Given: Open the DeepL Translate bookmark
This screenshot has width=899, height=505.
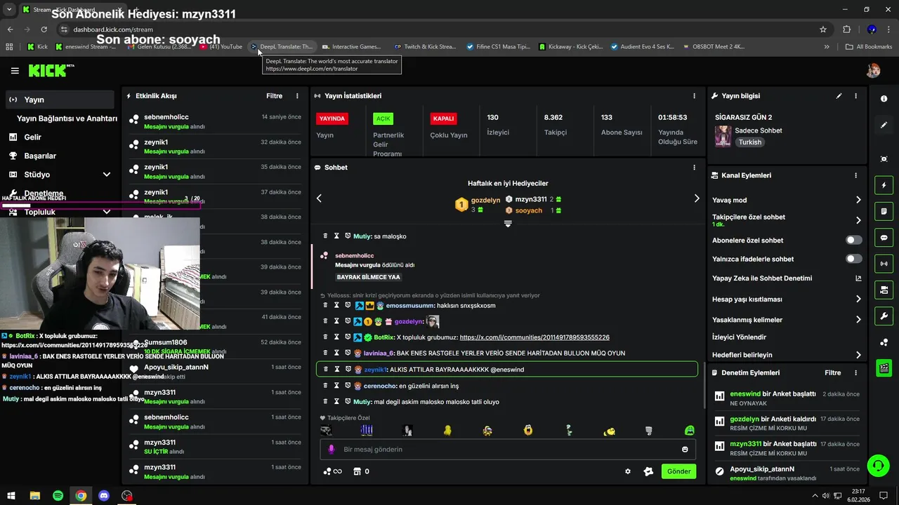Looking at the screenshot, I should pyautogui.click(x=282, y=47).
